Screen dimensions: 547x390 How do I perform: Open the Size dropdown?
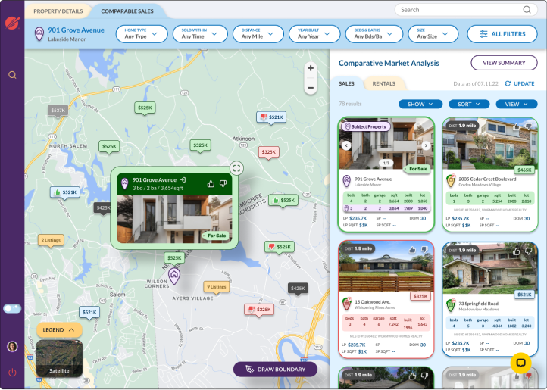433,34
